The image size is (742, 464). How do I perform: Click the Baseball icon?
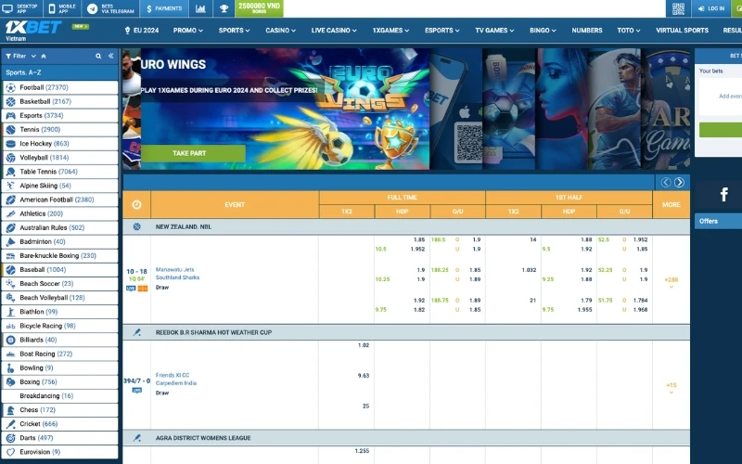click(x=10, y=269)
